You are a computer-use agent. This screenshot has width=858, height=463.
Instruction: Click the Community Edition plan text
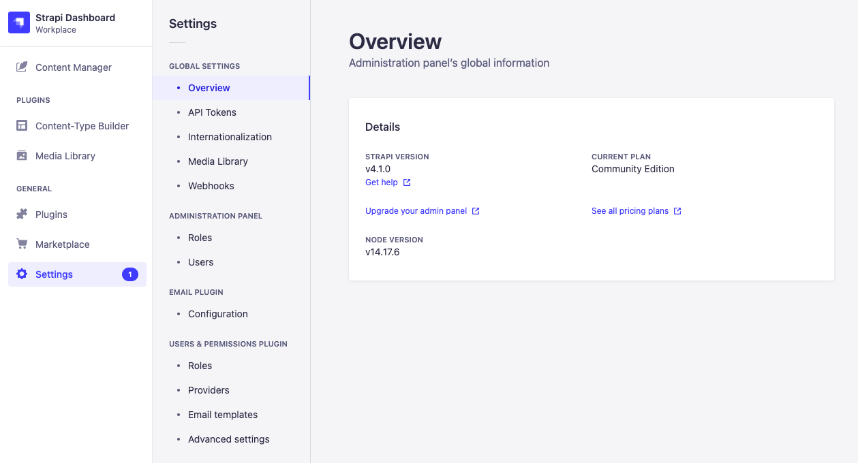tap(633, 169)
